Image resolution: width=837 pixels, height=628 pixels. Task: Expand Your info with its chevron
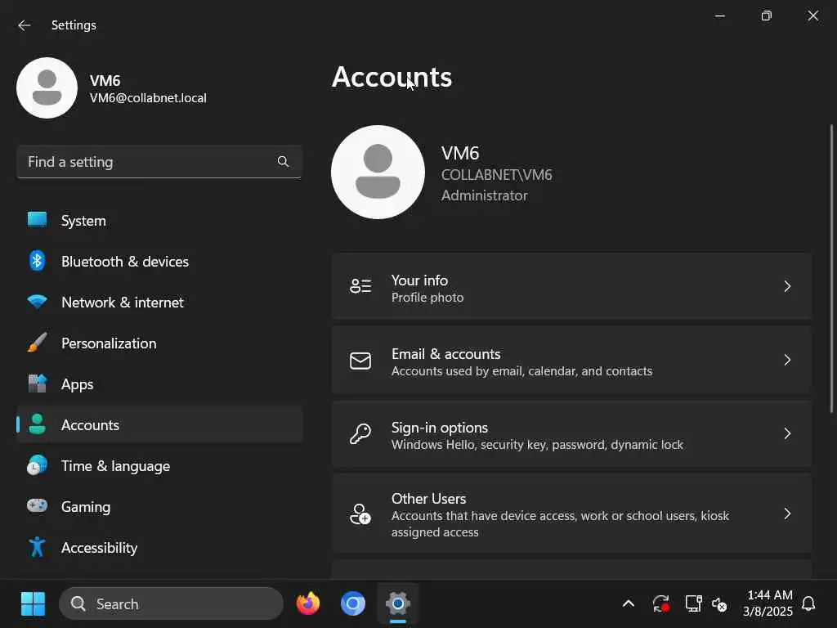tap(787, 286)
